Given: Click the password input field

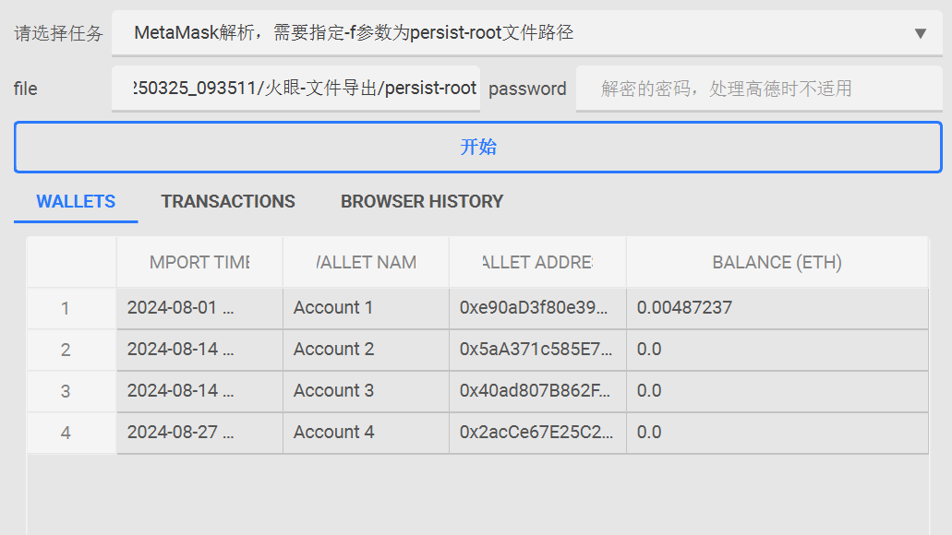Looking at the screenshot, I should click(x=759, y=89).
